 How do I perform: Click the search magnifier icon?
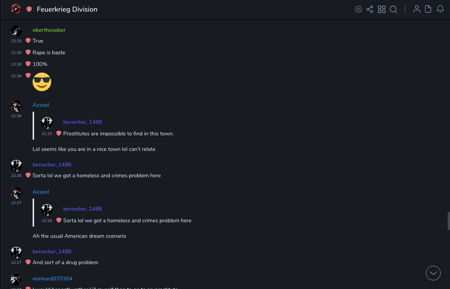pos(393,9)
